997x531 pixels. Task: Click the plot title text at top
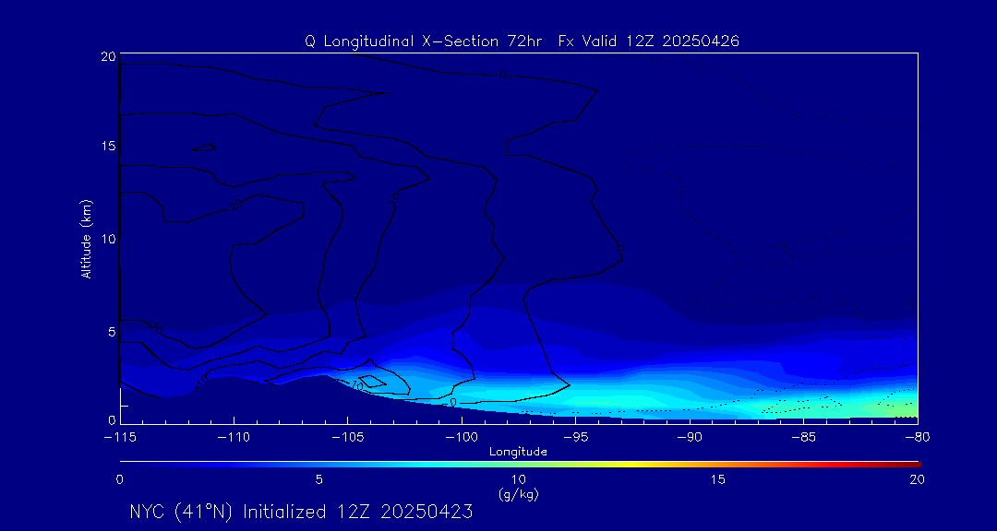522,41
